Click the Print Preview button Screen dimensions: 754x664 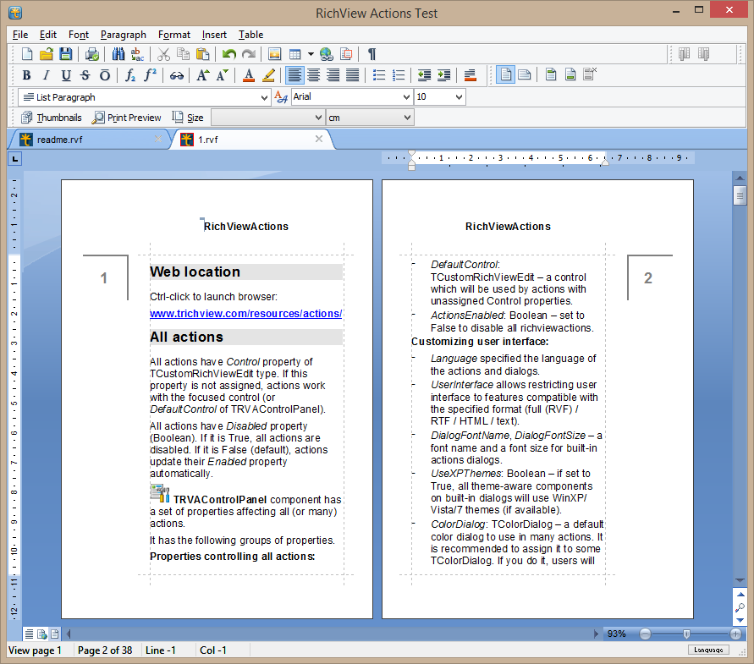[127, 118]
